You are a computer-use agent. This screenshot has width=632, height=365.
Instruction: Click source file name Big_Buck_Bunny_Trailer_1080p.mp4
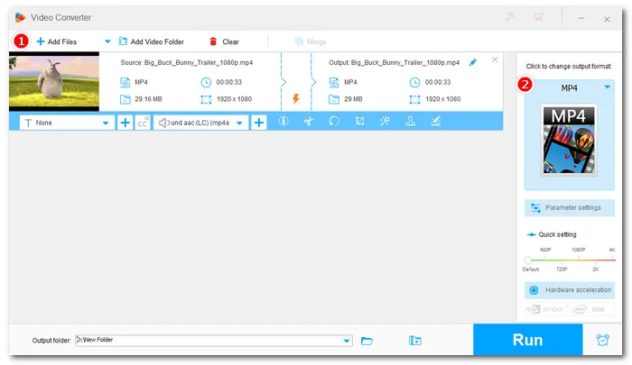(x=199, y=62)
